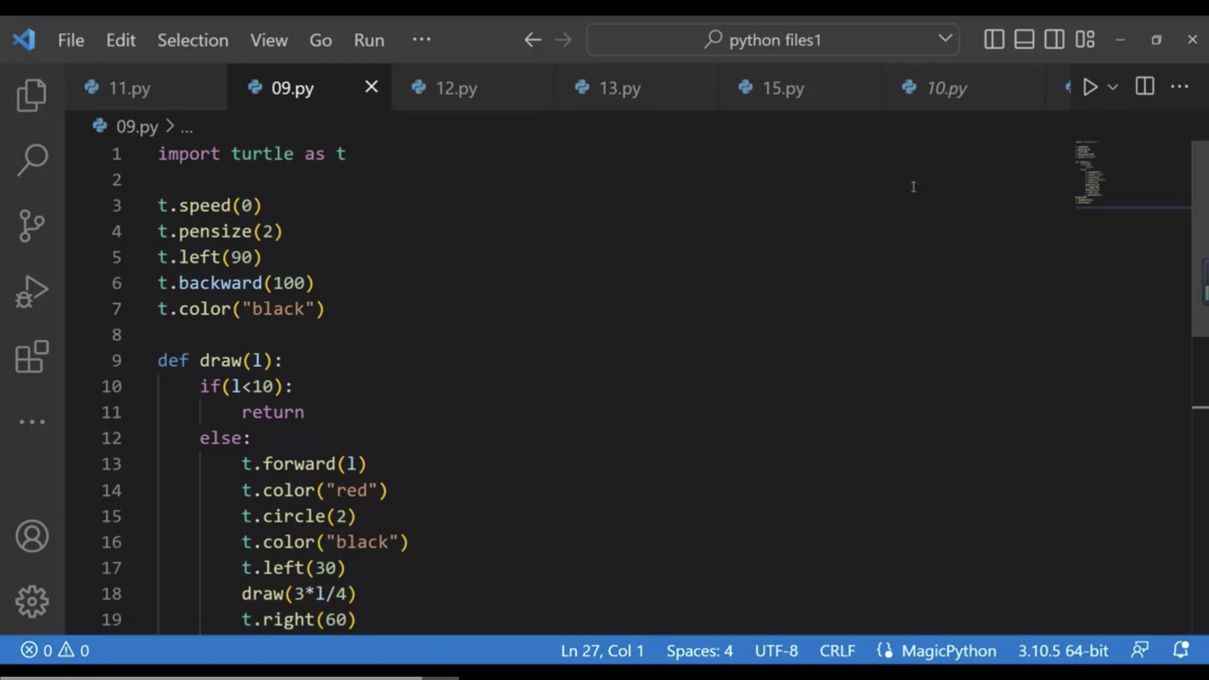Change encoding via UTF-8
The height and width of the screenshot is (680, 1209).
tap(776, 651)
